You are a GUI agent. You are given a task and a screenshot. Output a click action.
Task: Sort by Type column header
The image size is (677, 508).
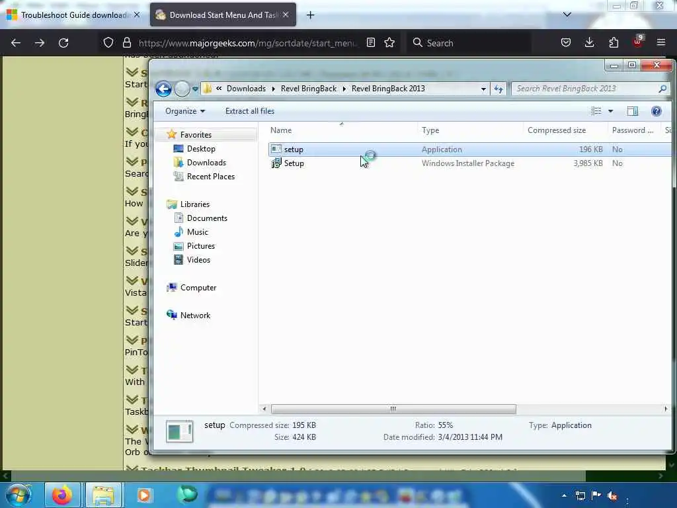(470, 130)
